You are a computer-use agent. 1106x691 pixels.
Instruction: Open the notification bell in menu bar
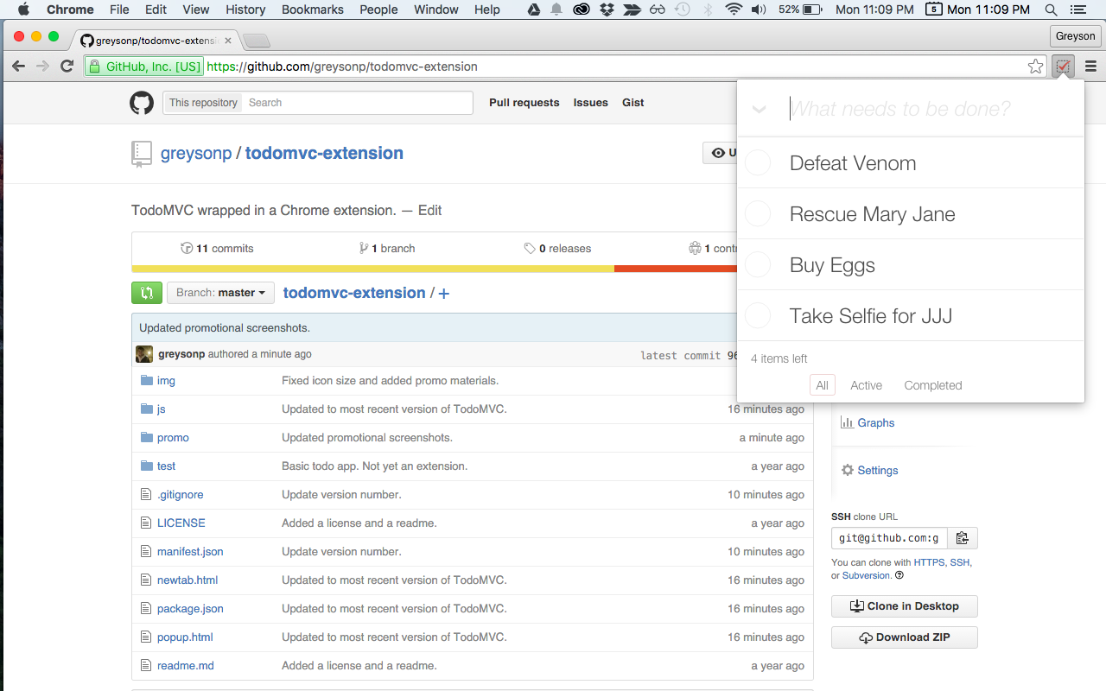556,10
